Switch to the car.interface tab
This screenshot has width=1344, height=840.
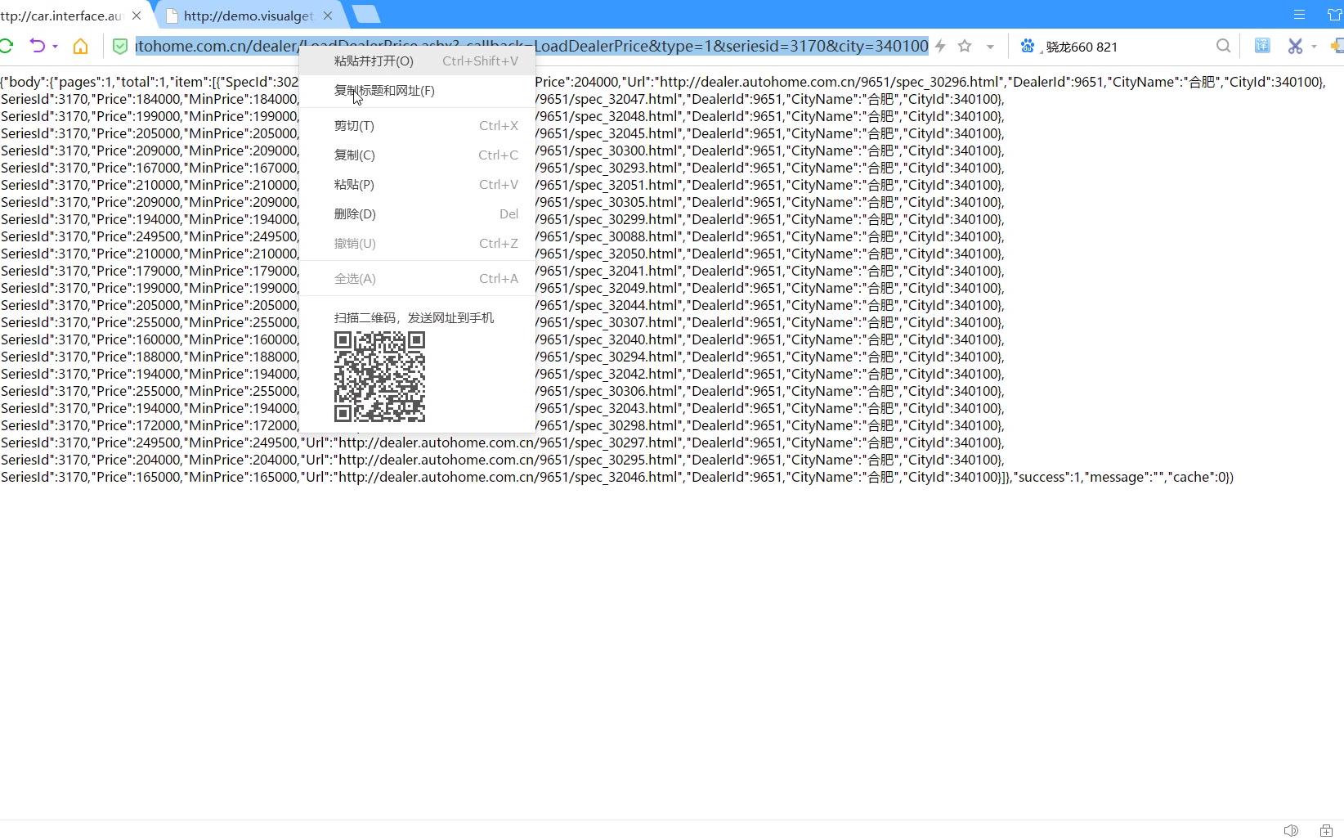click(x=64, y=16)
